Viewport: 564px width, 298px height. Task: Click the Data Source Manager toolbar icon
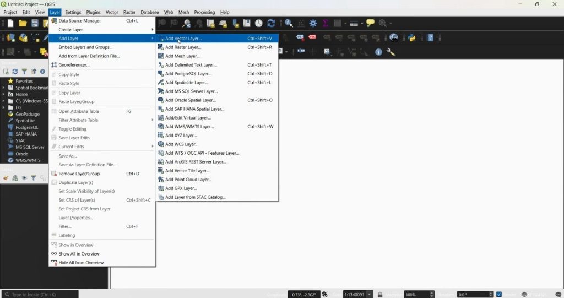coord(10,38)
